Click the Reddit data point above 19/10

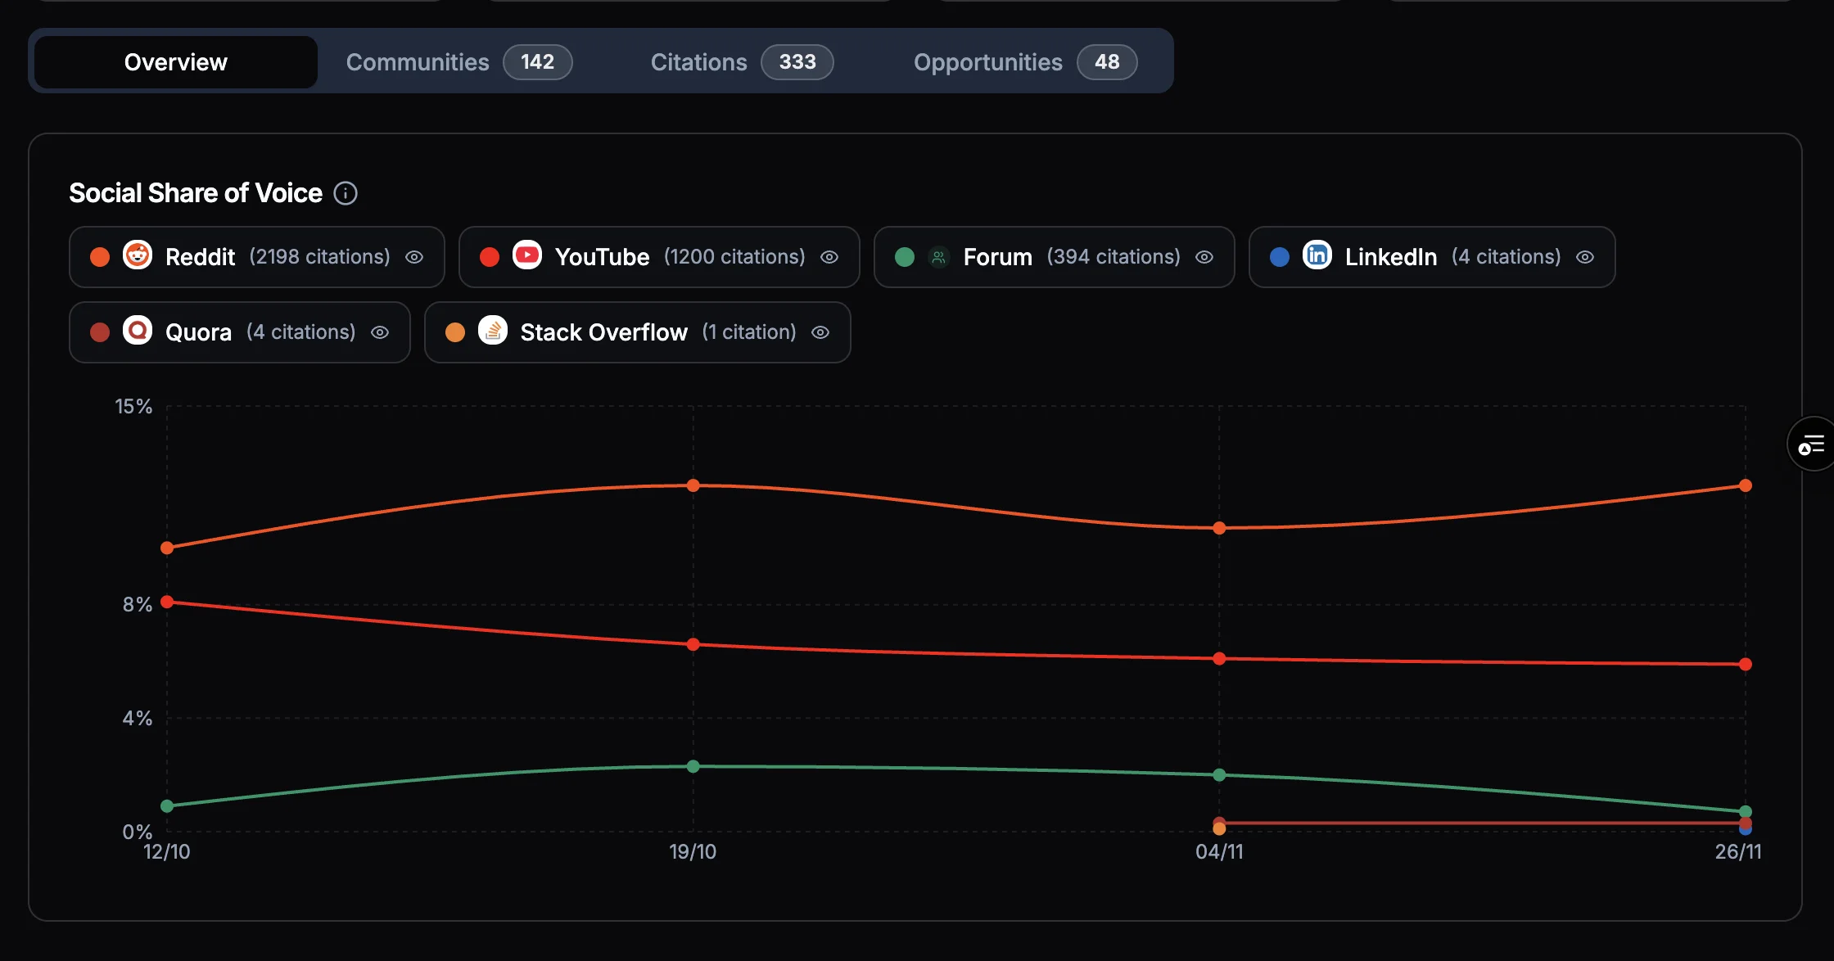[x=693, y=485]
